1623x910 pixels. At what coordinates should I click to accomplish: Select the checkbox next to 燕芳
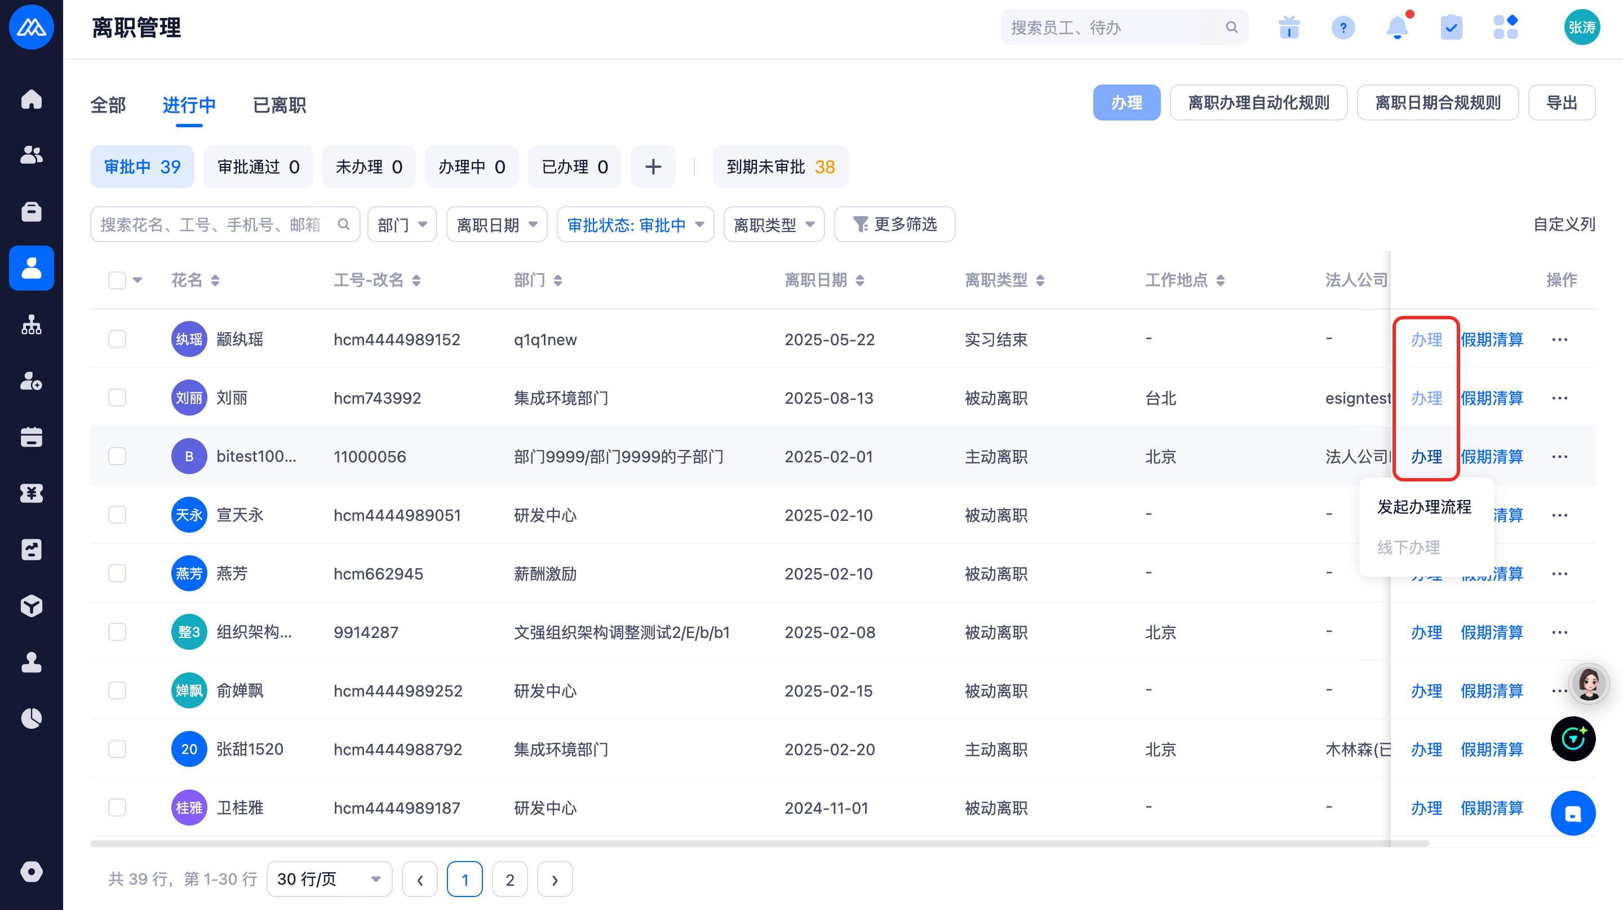click(x=117, y=574)
